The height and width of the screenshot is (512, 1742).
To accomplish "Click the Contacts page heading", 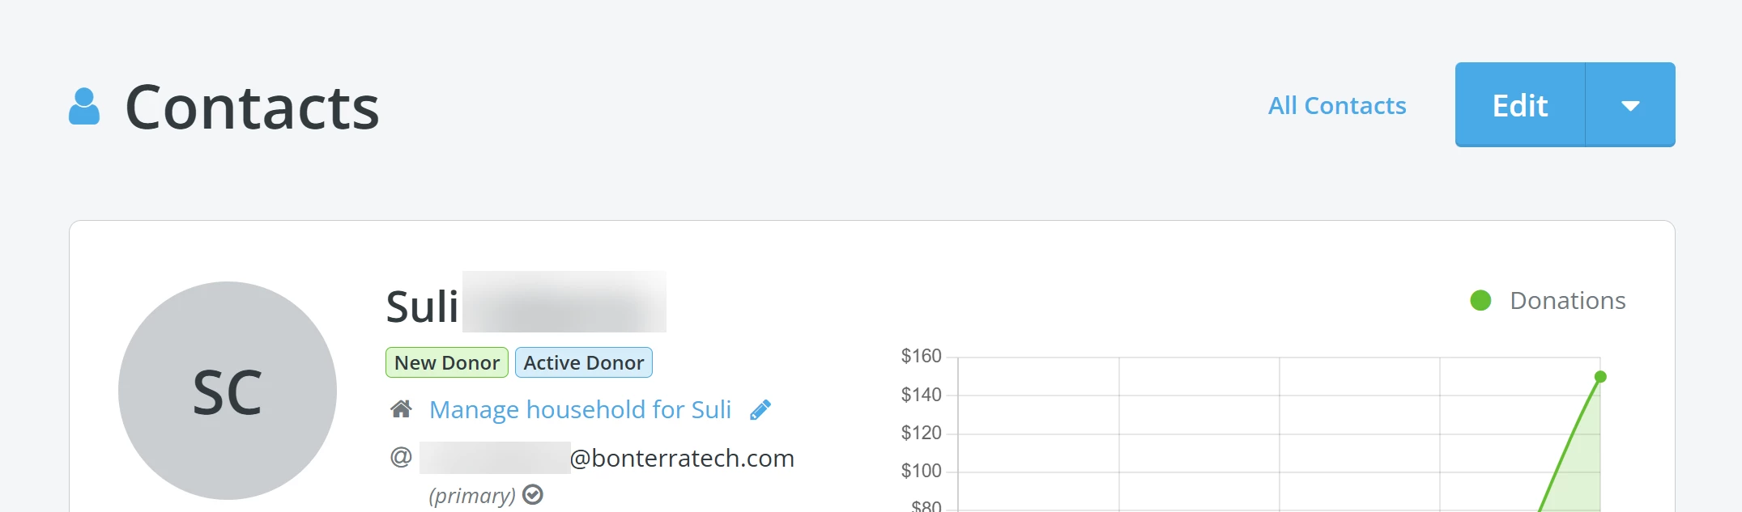I will pyautogui.click(x=252, y=107).
